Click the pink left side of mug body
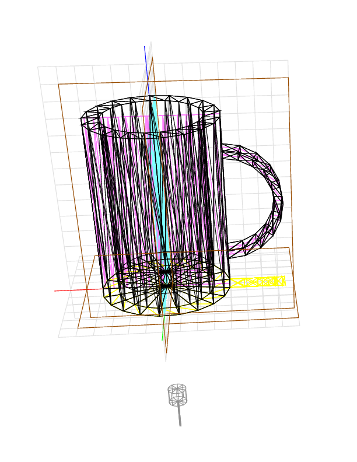 (93, 192)
